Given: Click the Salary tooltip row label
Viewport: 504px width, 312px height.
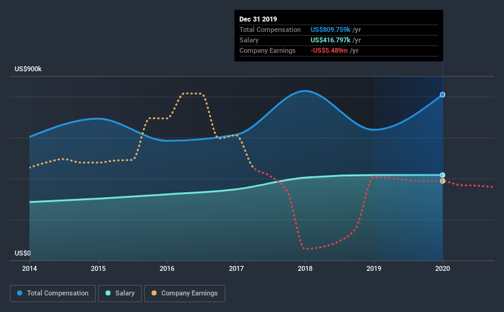Looking at the screenshot, I should pos(249,40).
